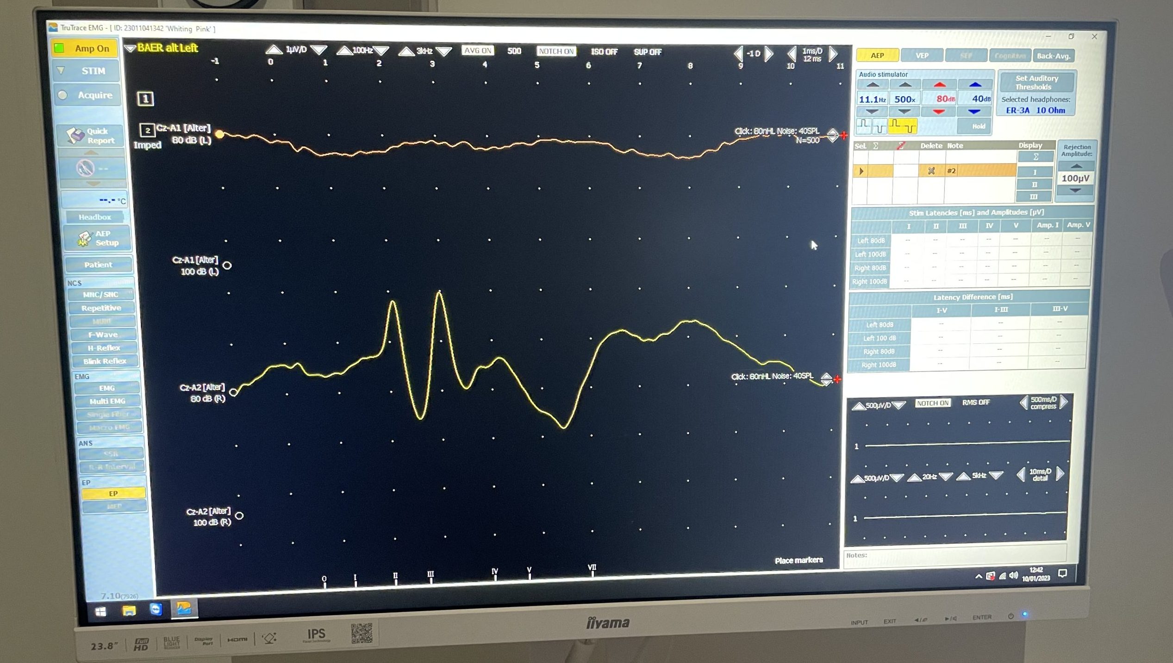This screenshot has height=663, width=1173.
Task: Open the trace 1 marker box
Action: click(x=145, y=99)
